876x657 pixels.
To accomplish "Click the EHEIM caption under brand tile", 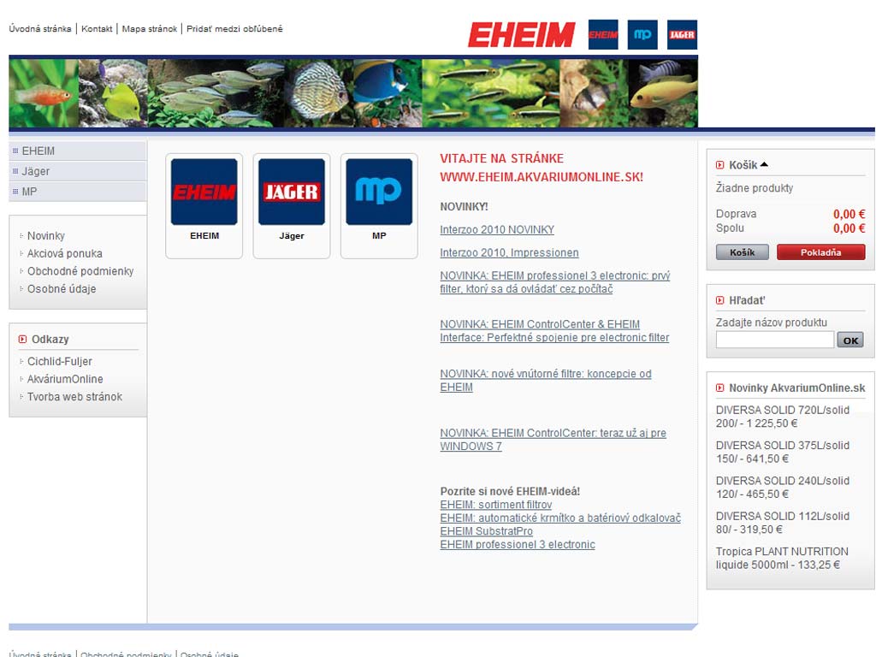I will coord(204,236).
